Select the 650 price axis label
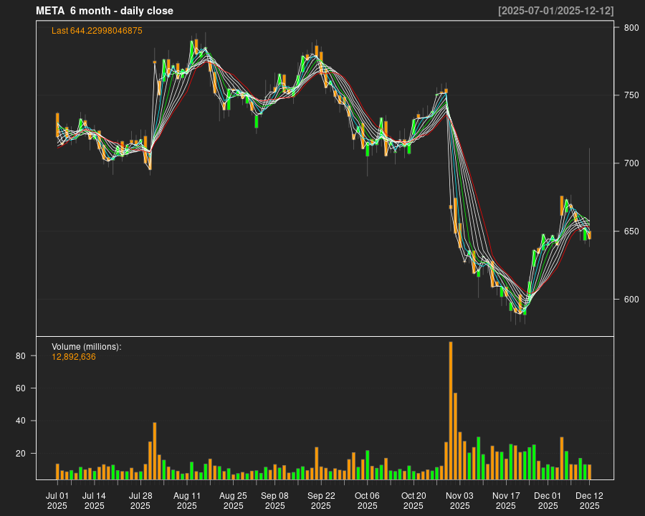645x516 pixels. click(x=631, y=231)
